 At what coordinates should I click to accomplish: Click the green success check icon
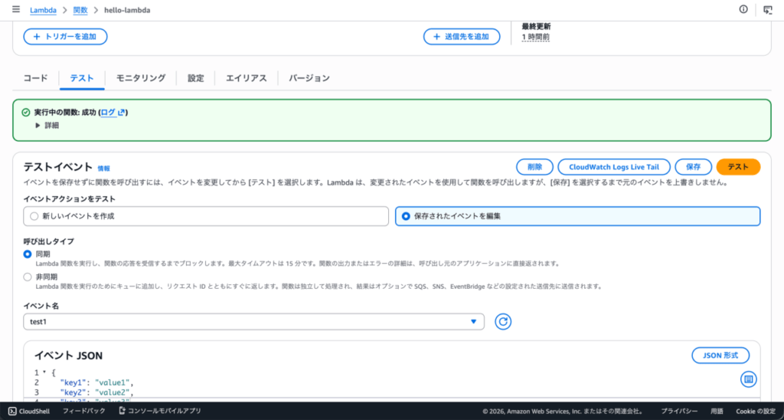coord(26,113)
